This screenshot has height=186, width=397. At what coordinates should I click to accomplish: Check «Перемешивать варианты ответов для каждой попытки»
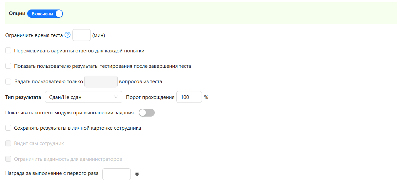click(x=9, y=51)
